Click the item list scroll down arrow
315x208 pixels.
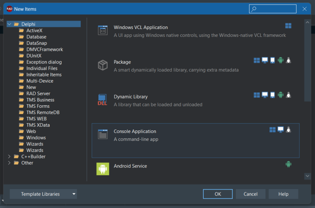click(307, 176)
